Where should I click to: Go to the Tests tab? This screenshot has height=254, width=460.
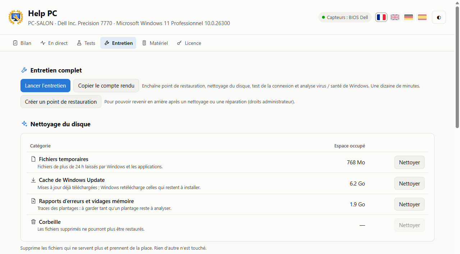tap(86, 43)
